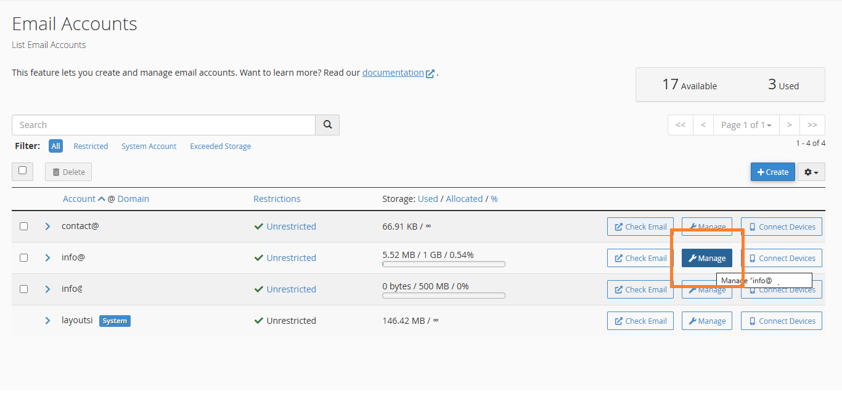
Task: Toggle the select-all checkbox above the table
Action: click(x=23, y=171)
